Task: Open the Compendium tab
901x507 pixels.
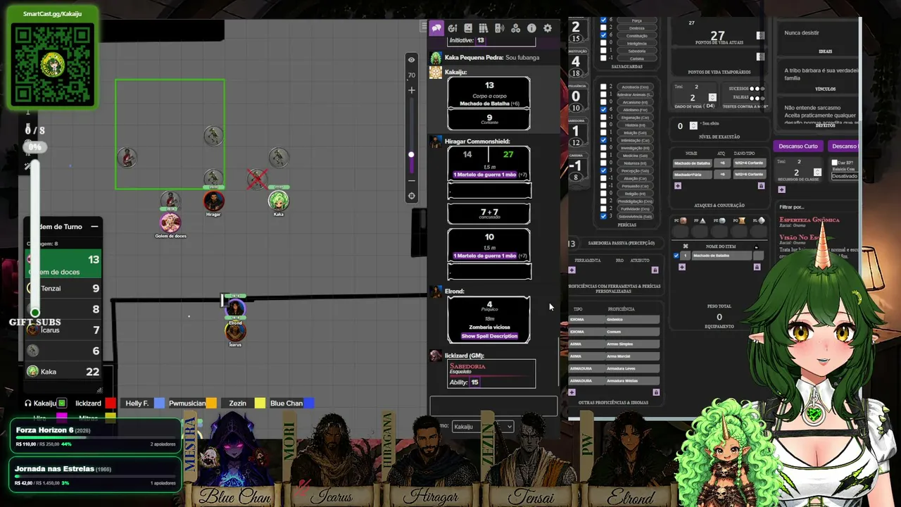Action: click(484, 28)
